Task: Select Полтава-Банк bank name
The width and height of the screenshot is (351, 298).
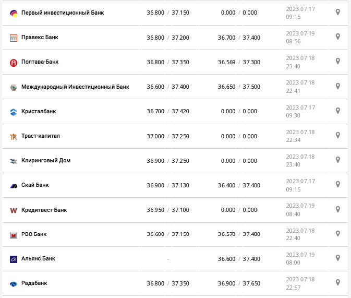Action: point(40,62)
